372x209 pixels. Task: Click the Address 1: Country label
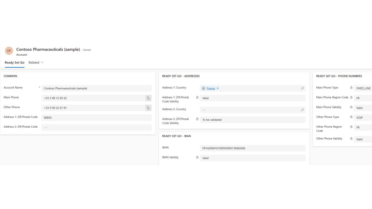pos(174,88)
